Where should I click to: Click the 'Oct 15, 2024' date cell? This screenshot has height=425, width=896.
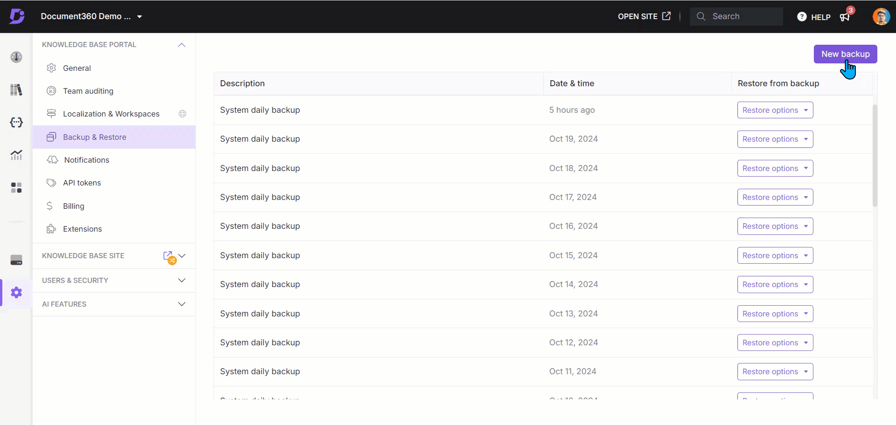pos(573,255)
